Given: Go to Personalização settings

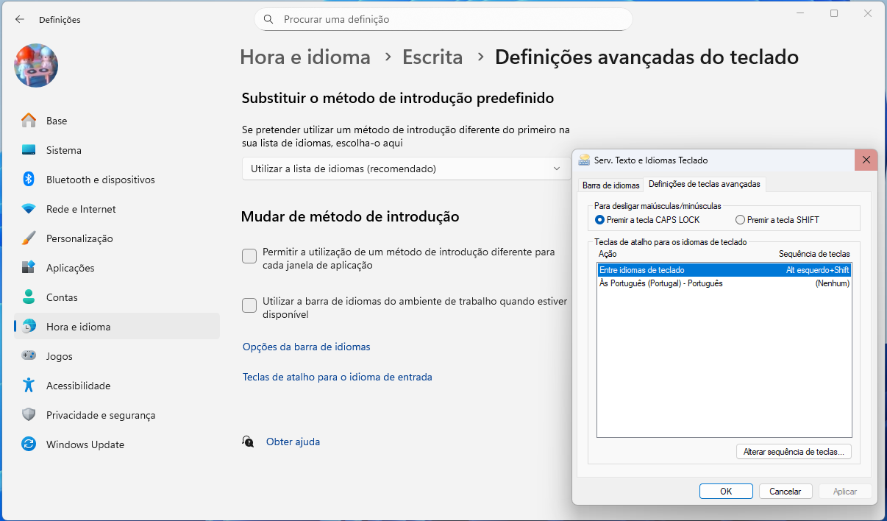Looking at the screenshot, I should [79, 238].
